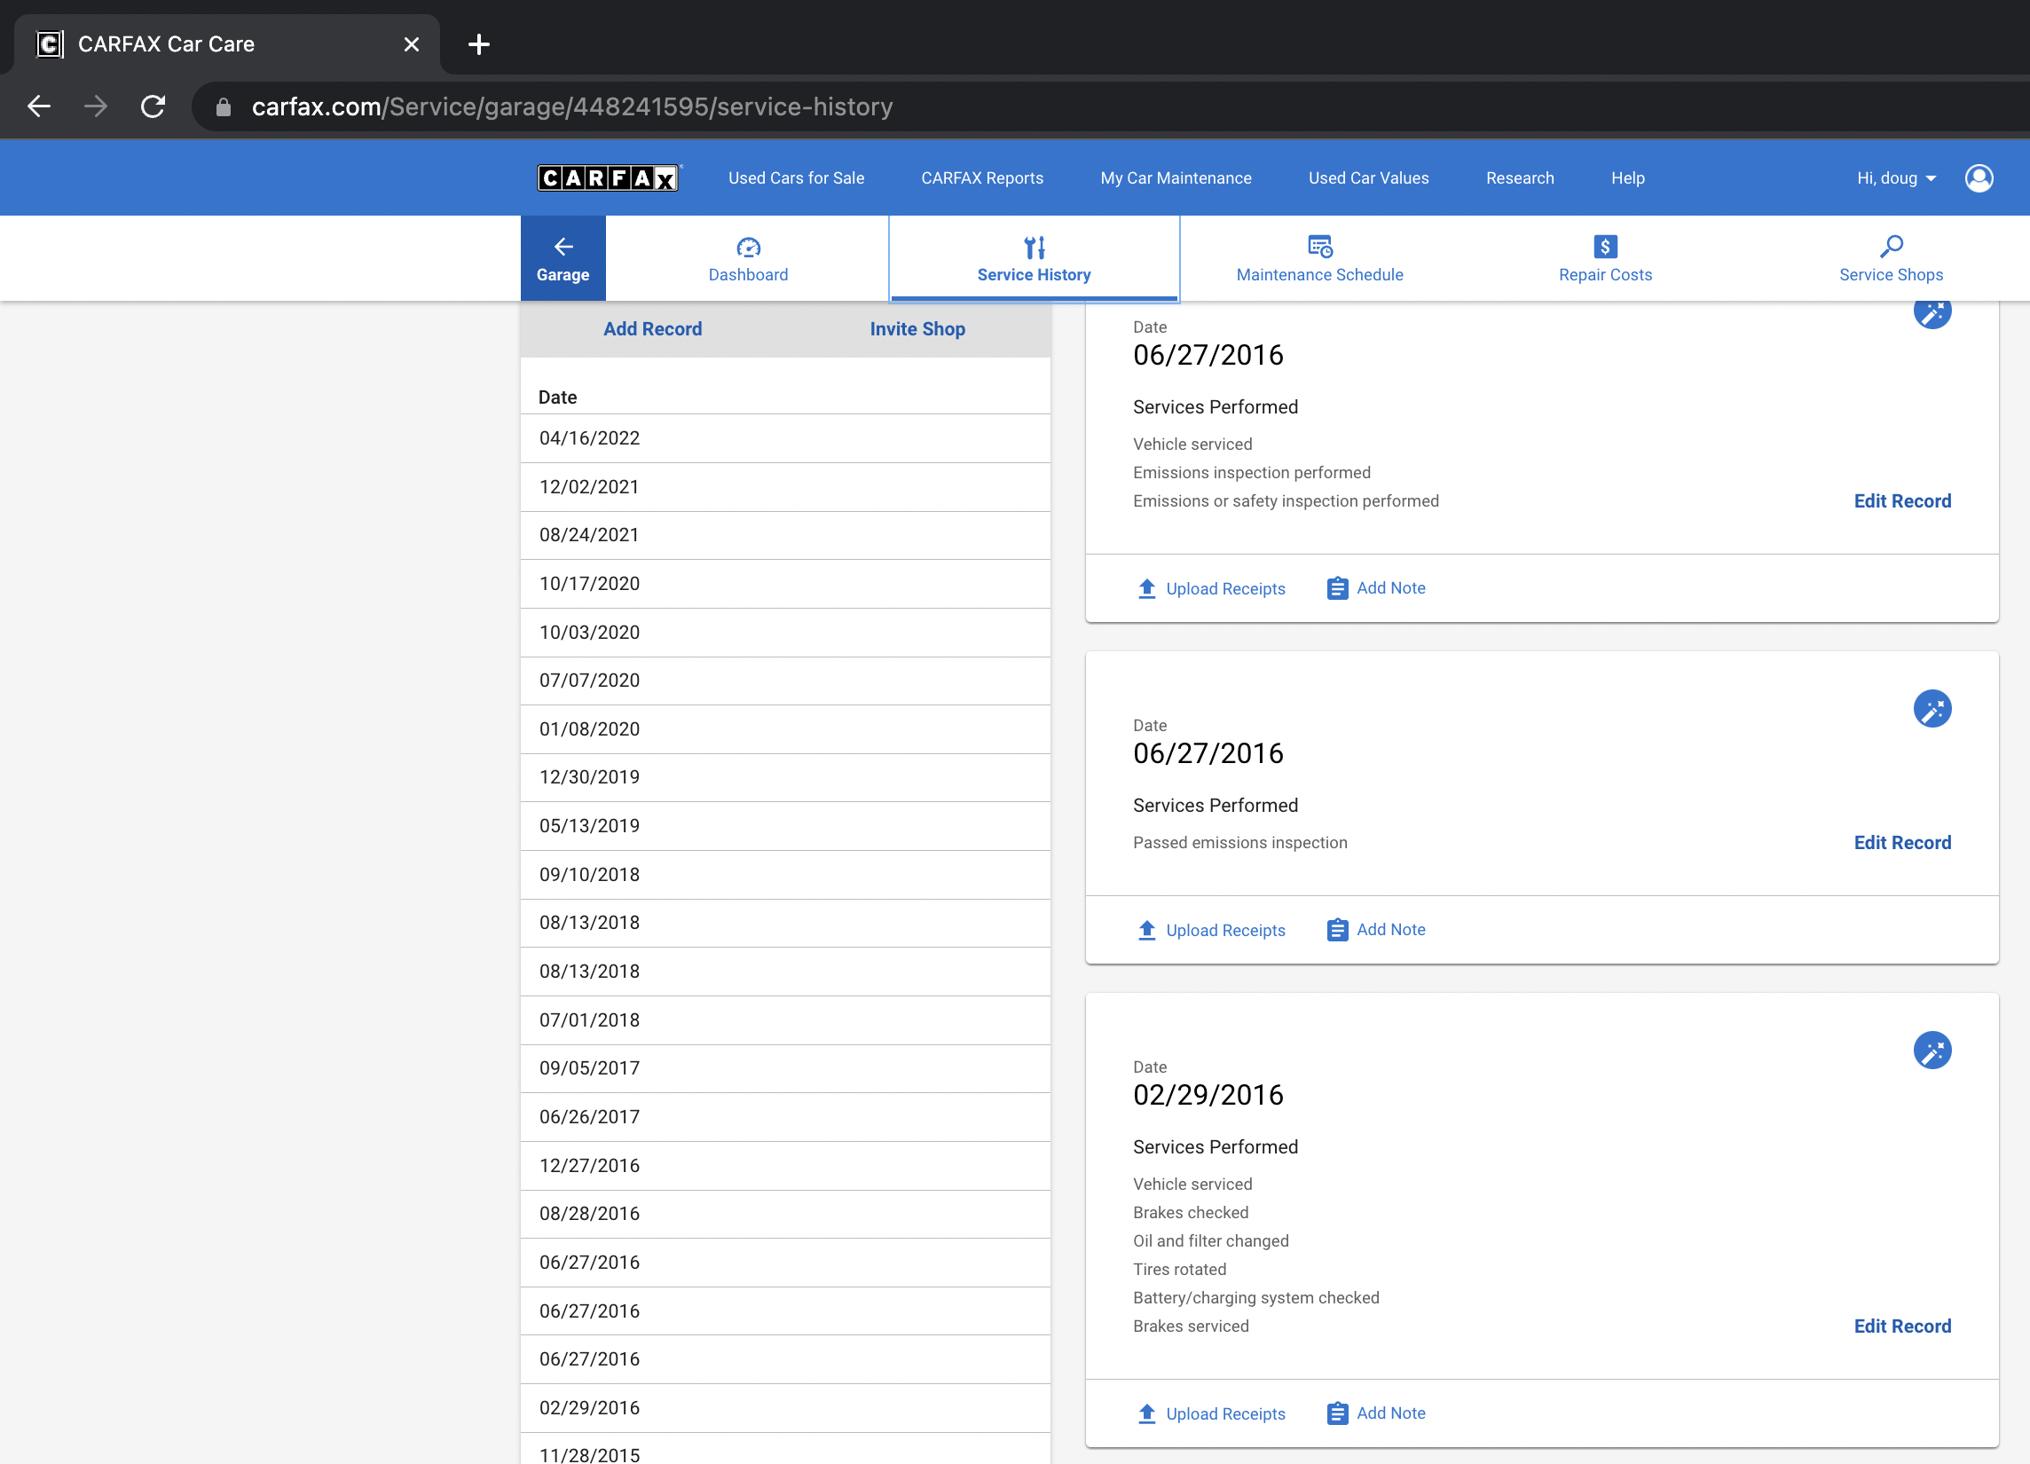This screenshot has width=2030, height=1464.
Task: Click upload arrow icon in 02/29/2016 card
Action: pos(1146,1413)
